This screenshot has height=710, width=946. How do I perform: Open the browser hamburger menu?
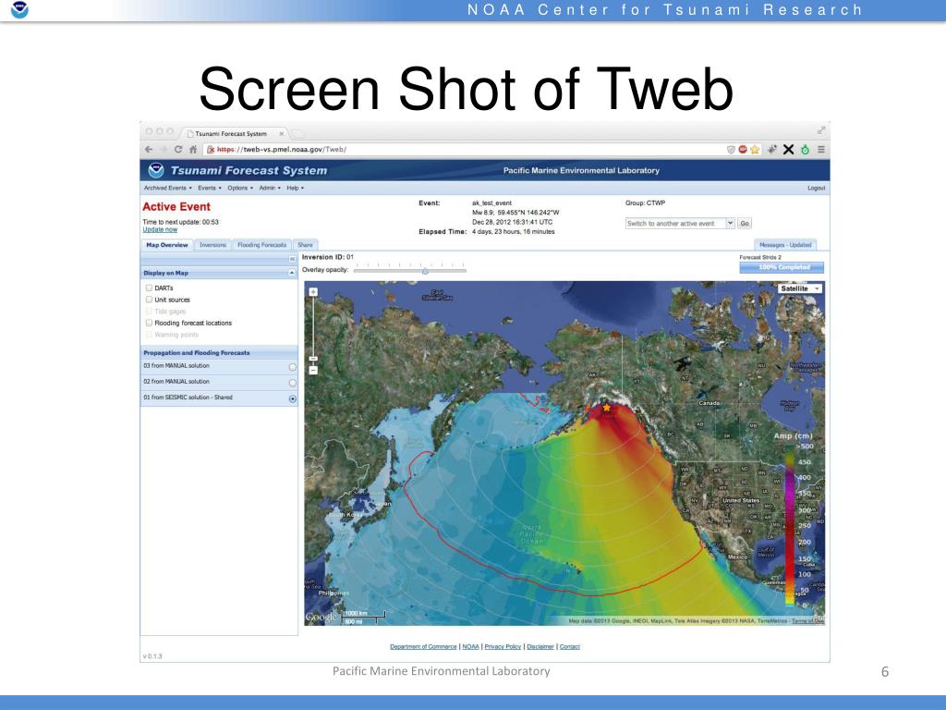point(821,149)
